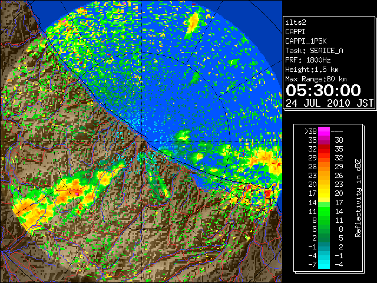
Task: Click the ">38" legend label
Action: pos(310,131)
